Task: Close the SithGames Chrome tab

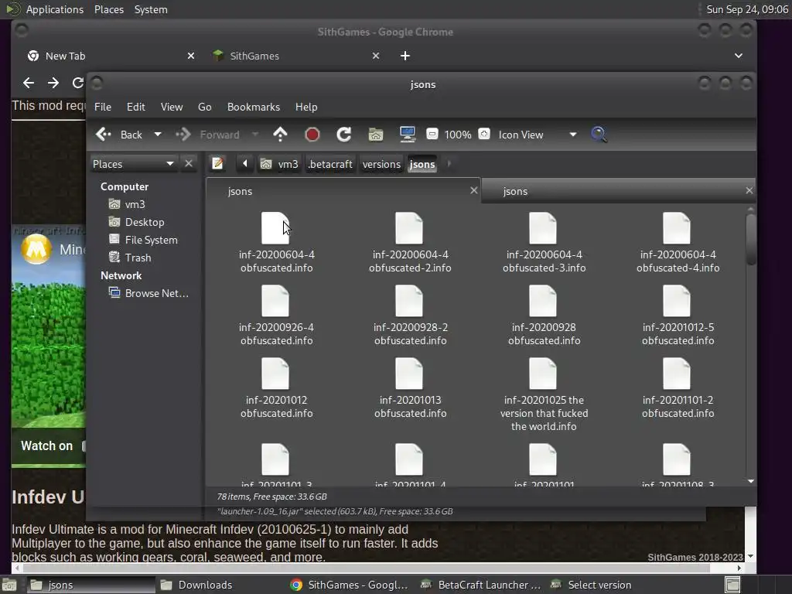Action: coord(375,56)
